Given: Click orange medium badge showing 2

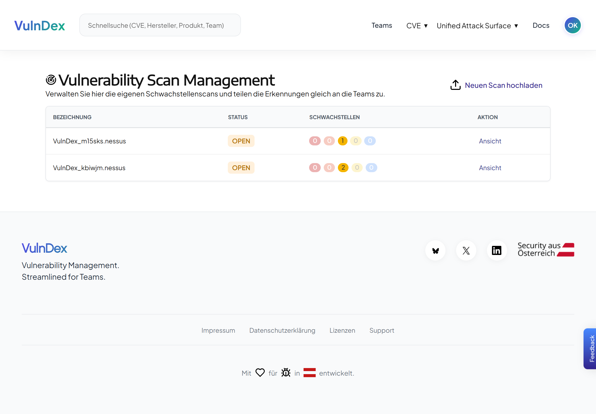Looking at the screenshot, I should click(343, 168).
